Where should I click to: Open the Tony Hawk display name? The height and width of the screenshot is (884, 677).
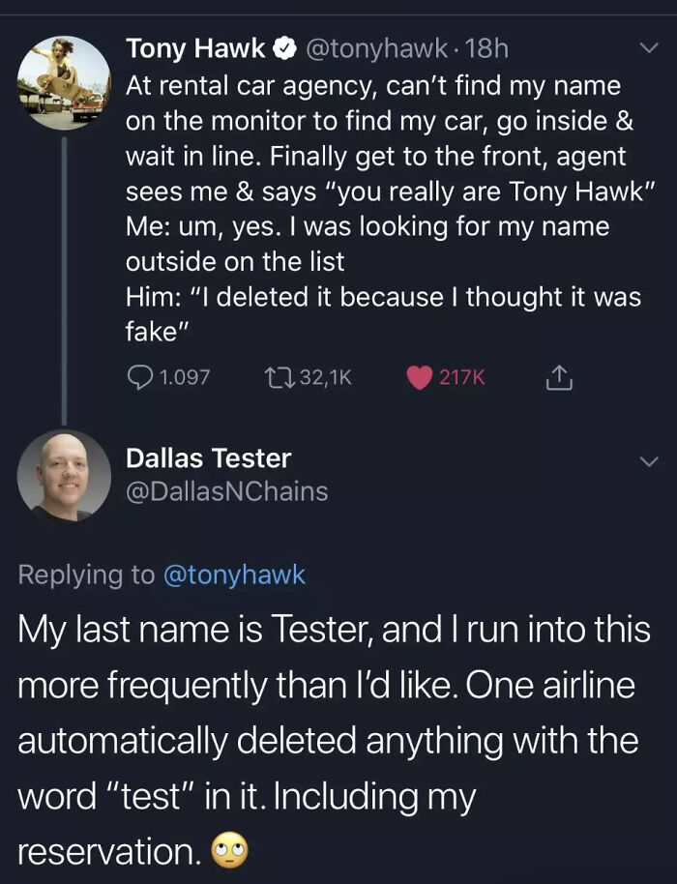click(195, 48)
